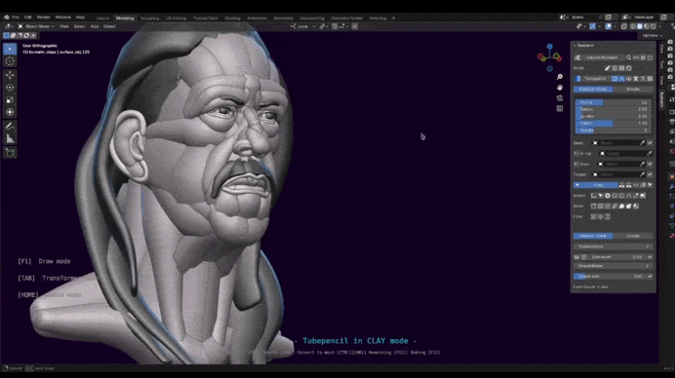Select the Annotate tool

pos(10,127)
